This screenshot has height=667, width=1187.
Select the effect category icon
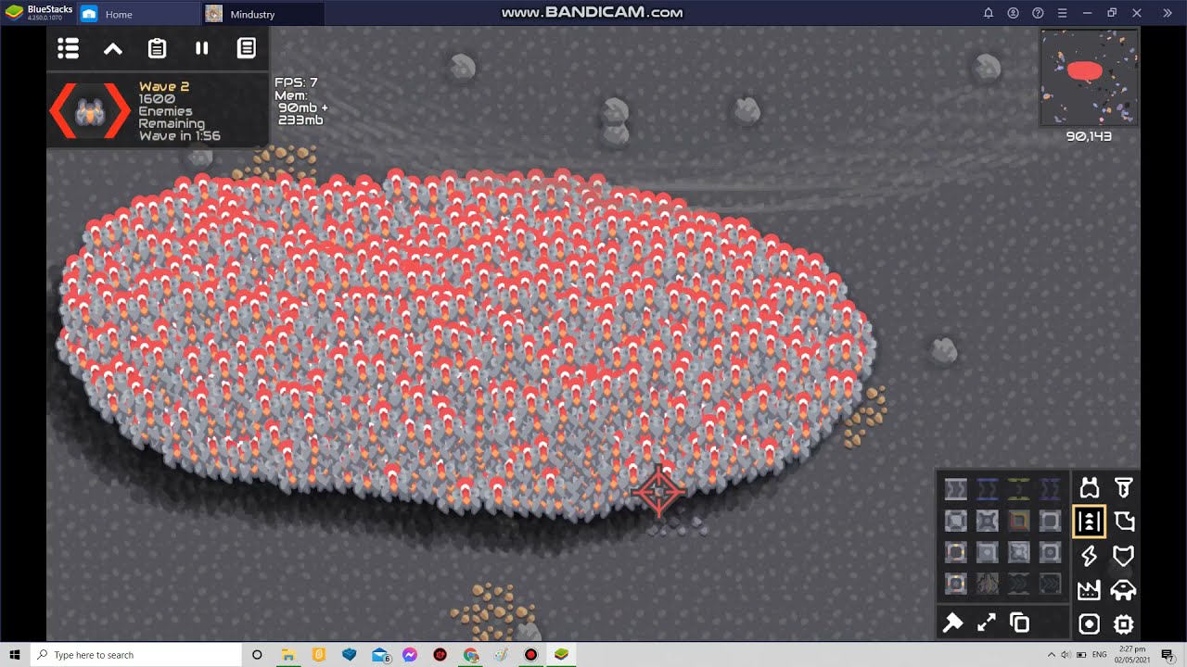(1090, 624)
